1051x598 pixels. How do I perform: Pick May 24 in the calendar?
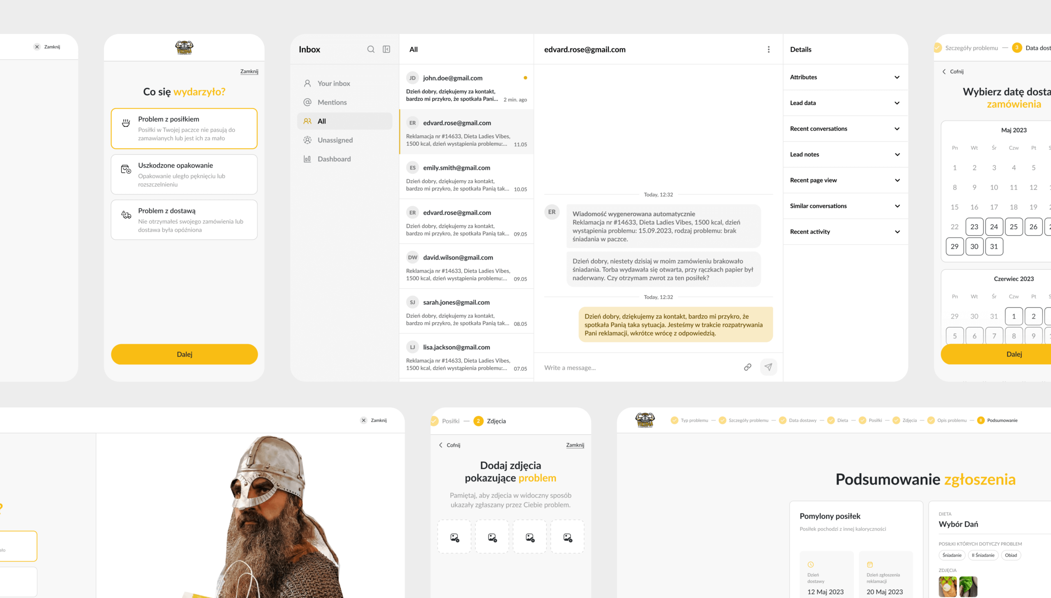point(994,227)
